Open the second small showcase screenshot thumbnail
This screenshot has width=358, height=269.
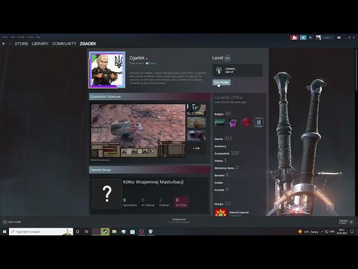click(x=196, y=123)
